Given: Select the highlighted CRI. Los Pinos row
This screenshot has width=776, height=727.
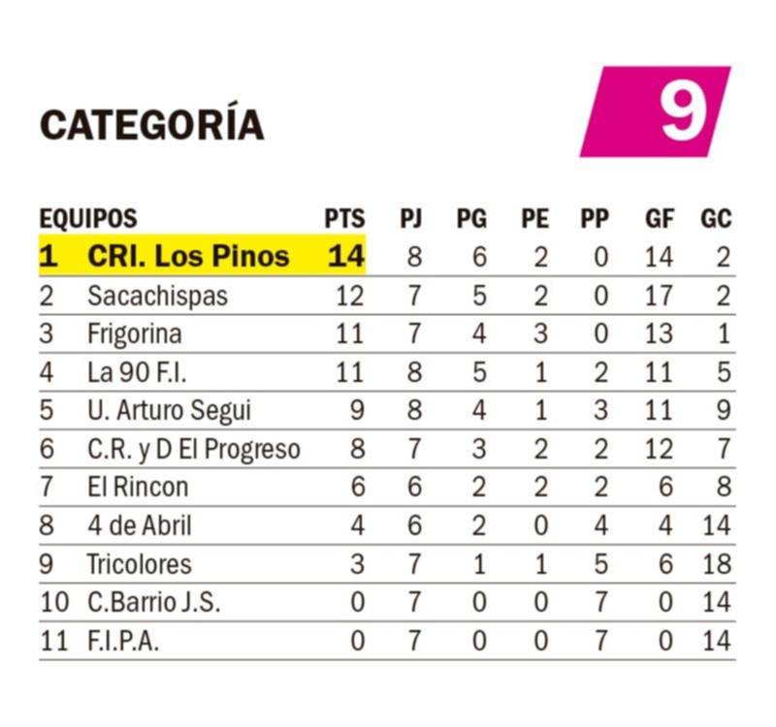Looking at the screenshot, I should tap(387, 256).
